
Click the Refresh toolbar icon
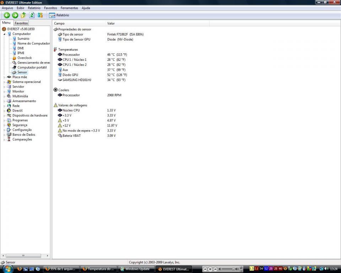pyautogui.click(x=32, y=15)
